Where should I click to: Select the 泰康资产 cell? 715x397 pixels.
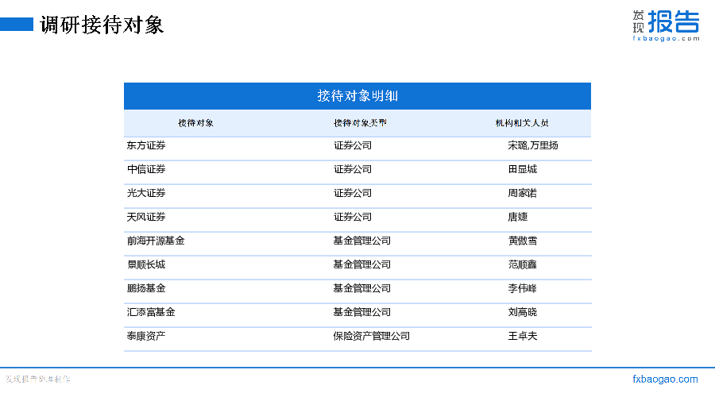pyautogui.click(x=146, y=336)
